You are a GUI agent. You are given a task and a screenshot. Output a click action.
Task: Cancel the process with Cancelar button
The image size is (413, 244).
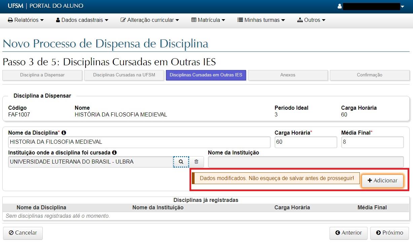[23, 233]
